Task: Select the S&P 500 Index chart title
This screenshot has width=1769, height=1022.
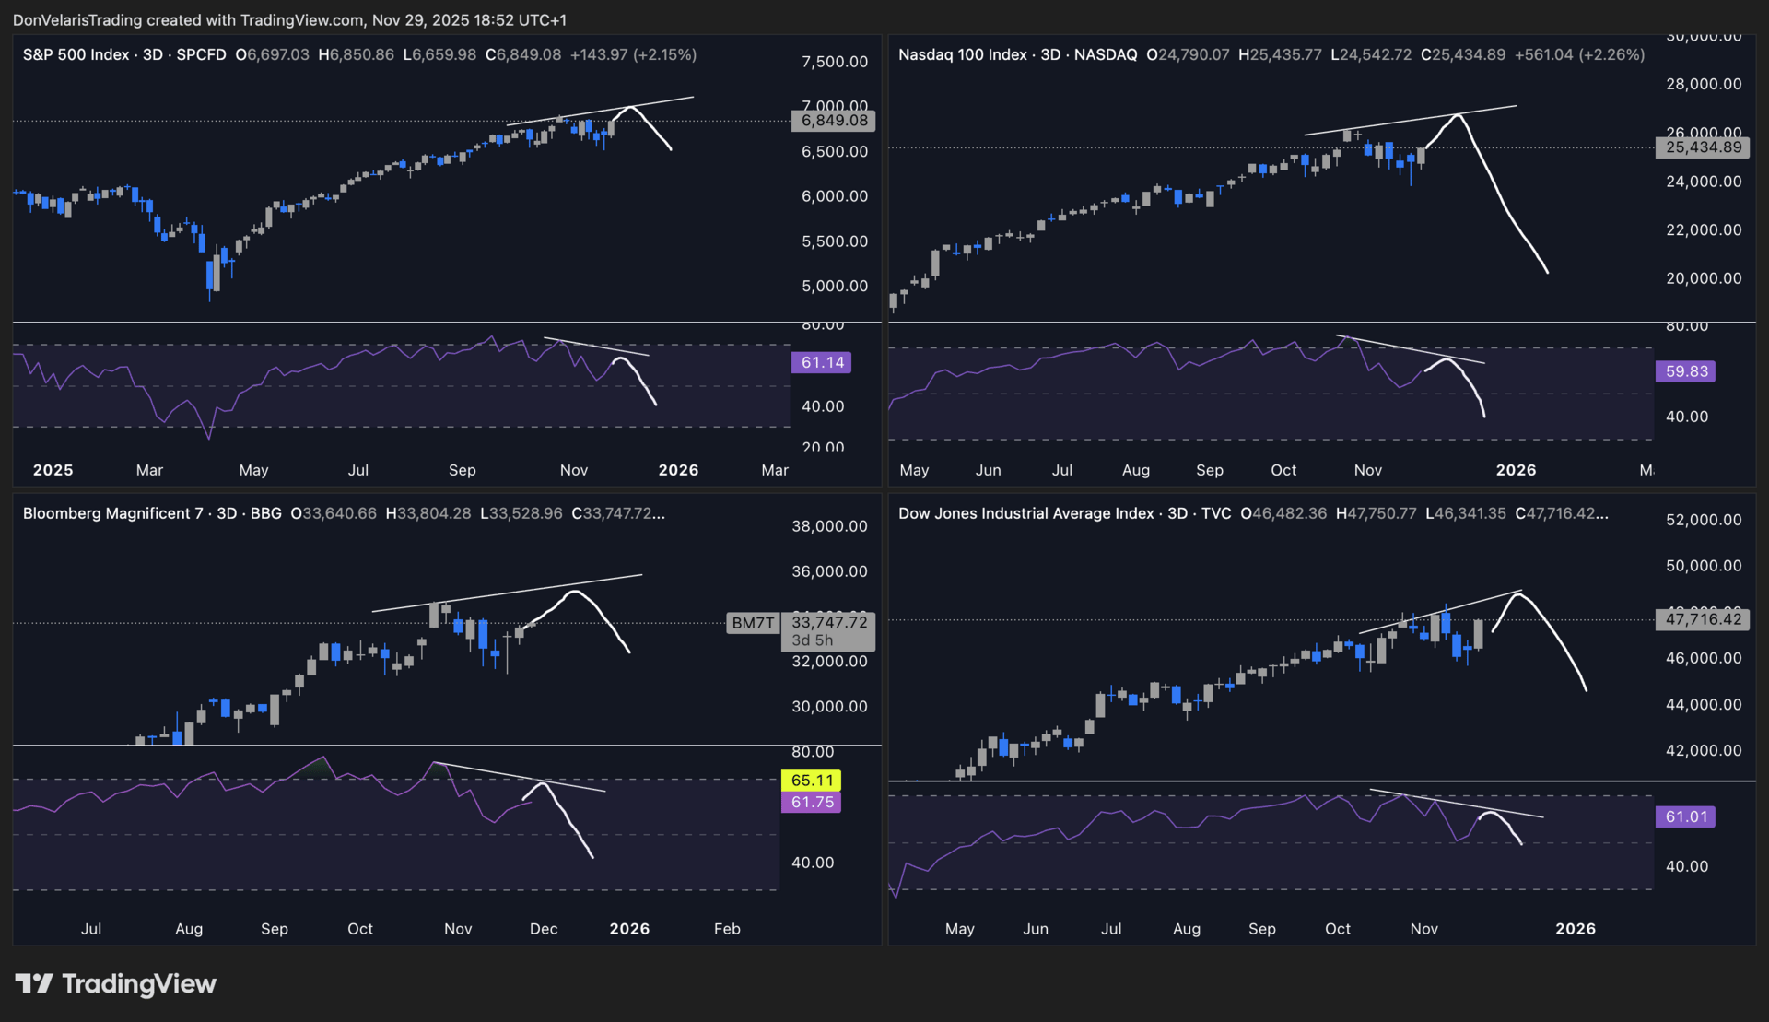Action: click(76, 55)
